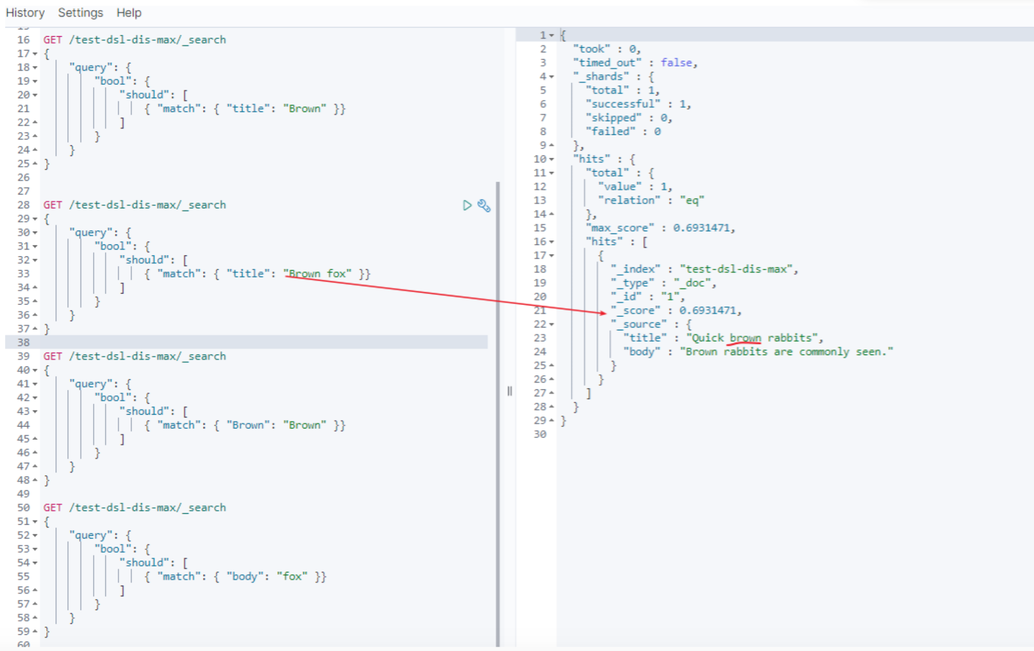1034x651 pixels.
Task: Click the GET request on line 28
Action: (x=134, y=205)
